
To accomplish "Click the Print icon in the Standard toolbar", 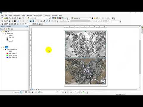I will click(10, 18).
